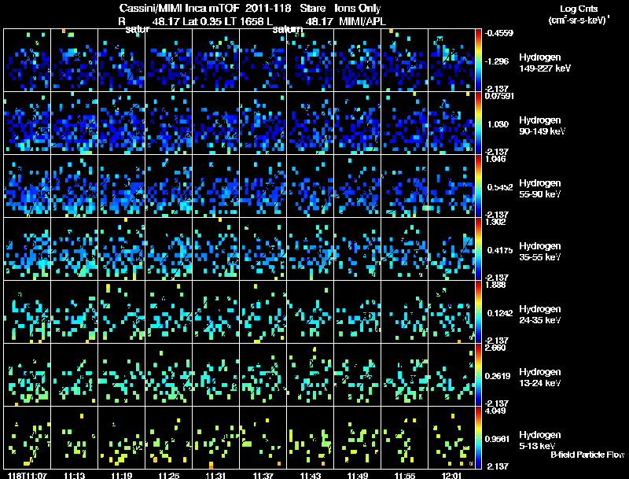This screenshot has height=479, width=629.
Task: Click the Hydrogen 149-227 keV color bar
Action: (x=478, y=61)
